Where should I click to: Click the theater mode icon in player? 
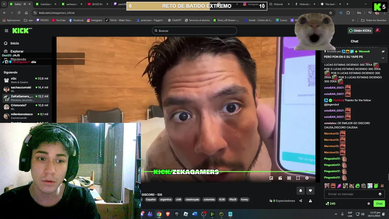pos(289,178)
